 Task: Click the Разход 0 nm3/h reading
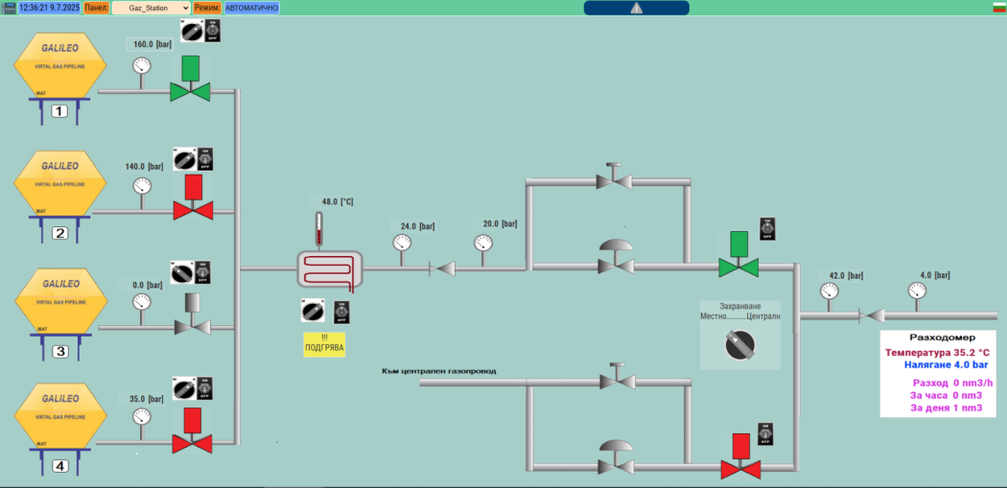[x=951, y=383]
